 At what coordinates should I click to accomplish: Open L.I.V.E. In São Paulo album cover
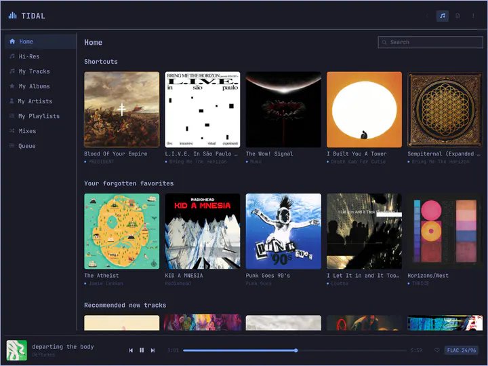pyautogui.click(x=202, y=109)
